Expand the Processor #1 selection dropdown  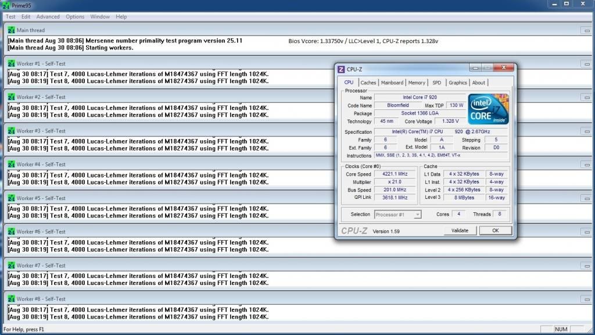point(417,215)
